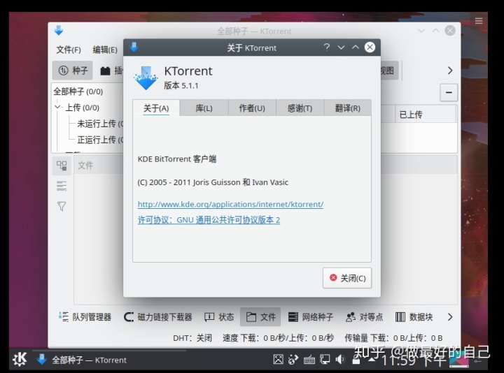The height and width of the screenshot is (373, 504).
Task: Switch to the 库(L) tab in the About dialog
Action: [204, 108]
